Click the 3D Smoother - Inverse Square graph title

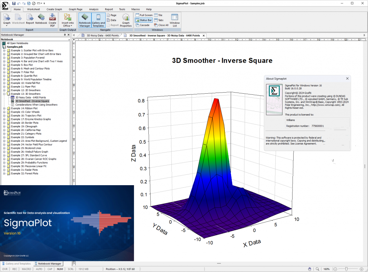(222, 60)
